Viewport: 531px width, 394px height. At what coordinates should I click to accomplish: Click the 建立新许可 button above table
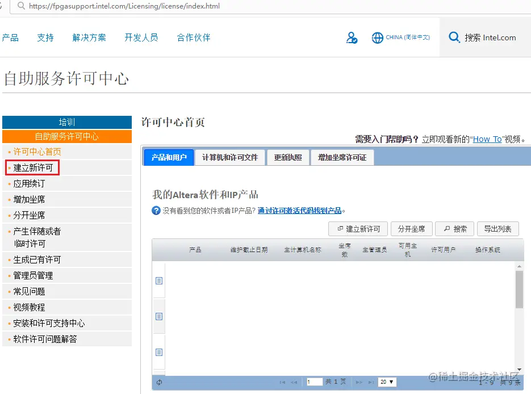pyautogui.click(x=358, y=229)
